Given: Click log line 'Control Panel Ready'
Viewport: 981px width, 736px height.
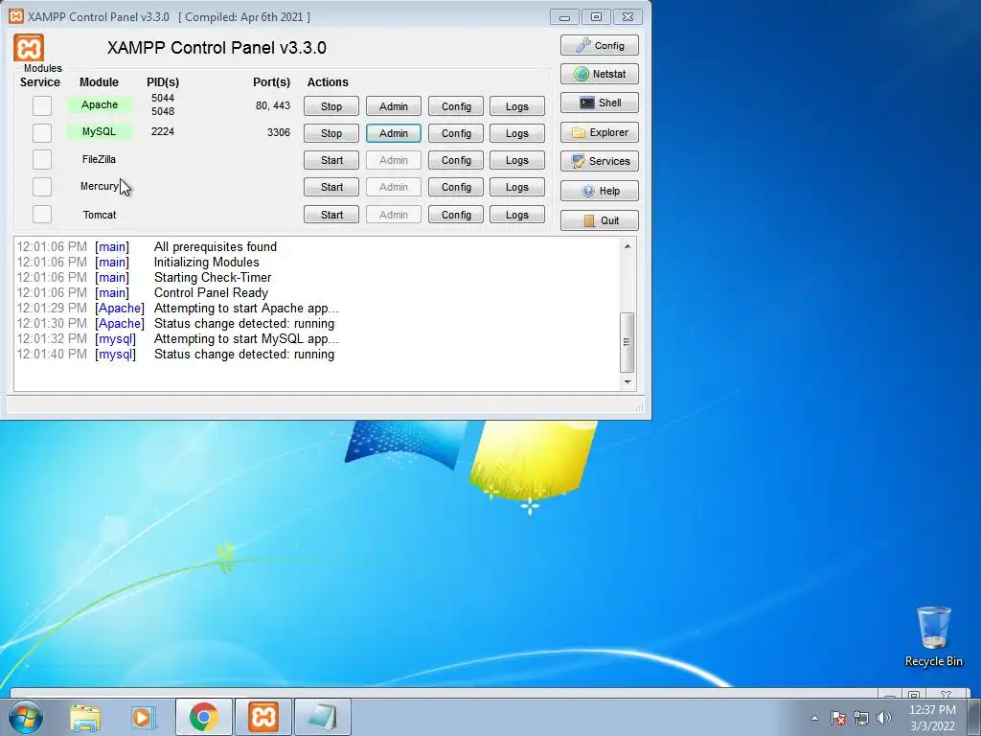Looking at the screenshot, I should click(x=211, y=293).
